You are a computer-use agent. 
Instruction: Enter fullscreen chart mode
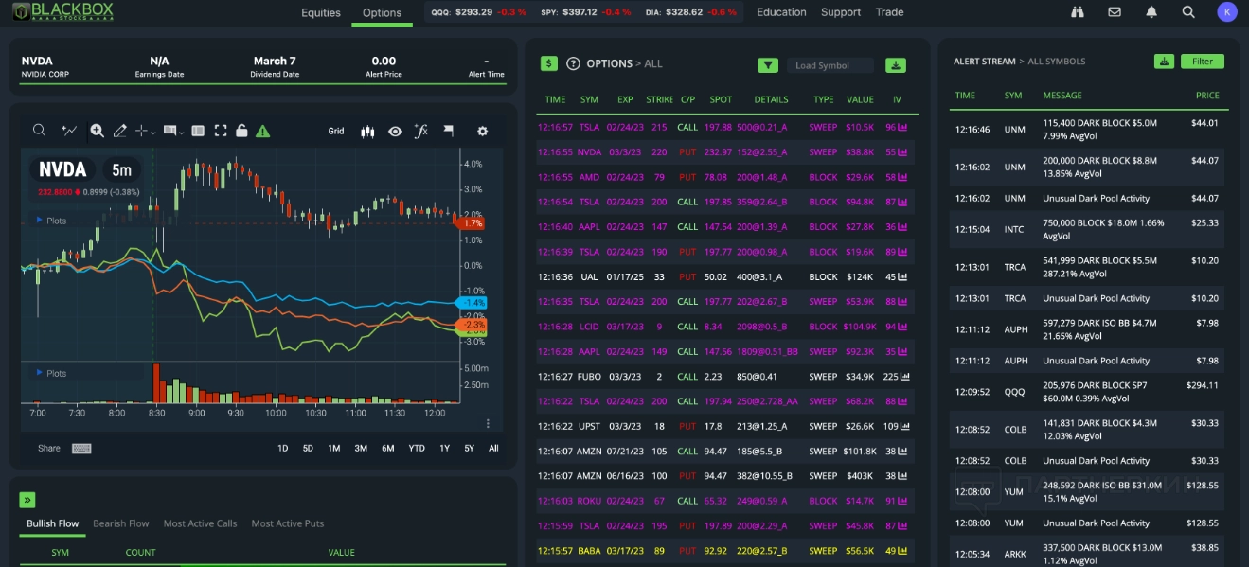pyautogui.click(x=221, y=131)
